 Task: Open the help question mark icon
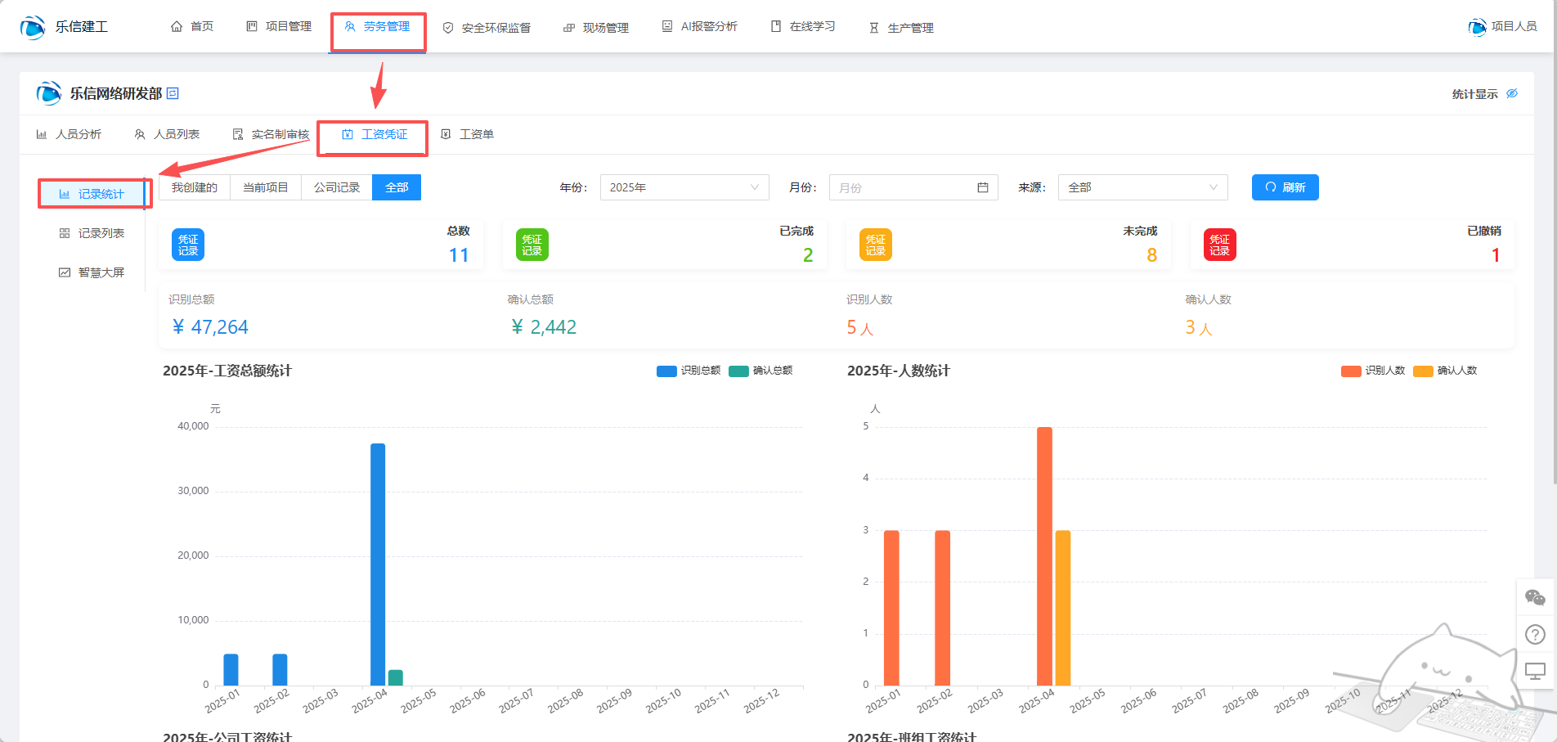pyautogui.click(x=1535, y=634)
